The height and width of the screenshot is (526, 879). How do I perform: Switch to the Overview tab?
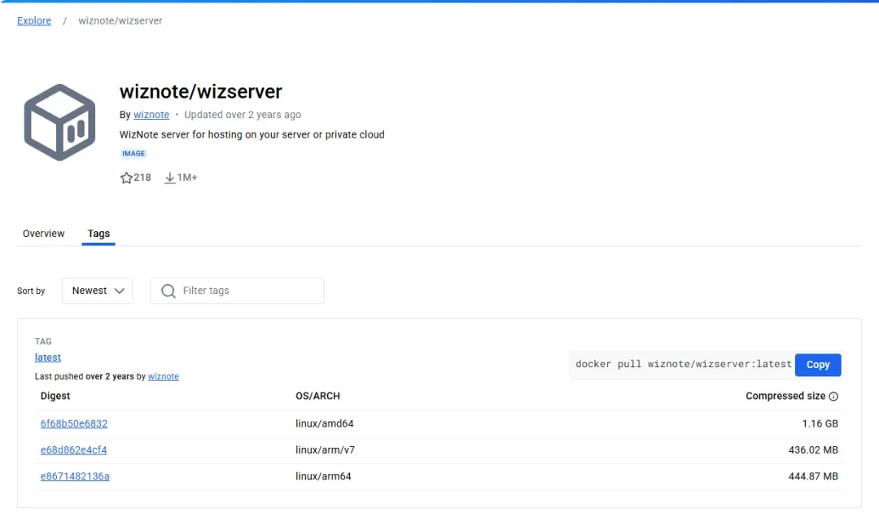[x=44, y=234]
